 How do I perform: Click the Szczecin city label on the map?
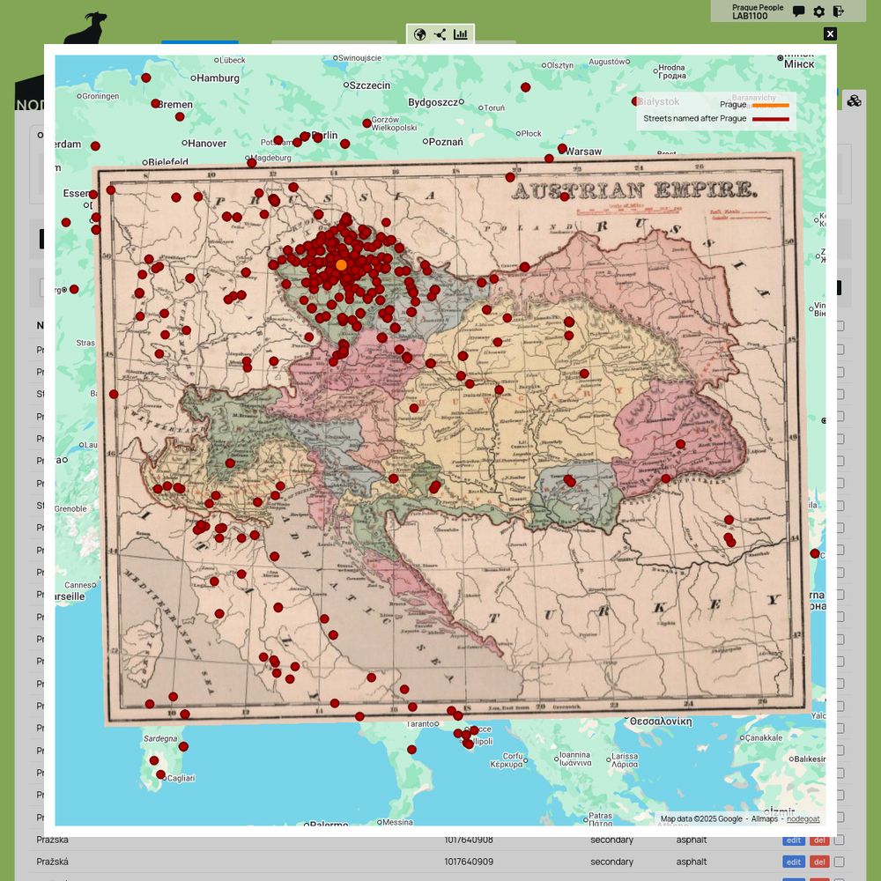pyautogui.click(x=370, y=85)
